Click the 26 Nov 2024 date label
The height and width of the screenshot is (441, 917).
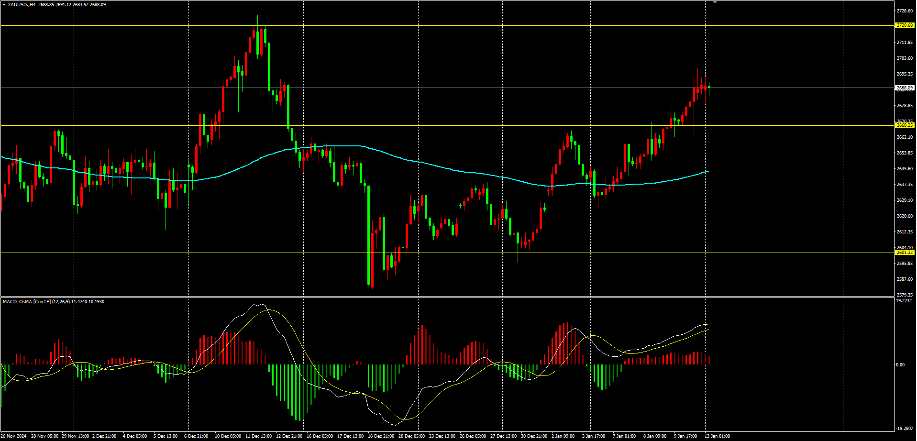pos(13,436)
